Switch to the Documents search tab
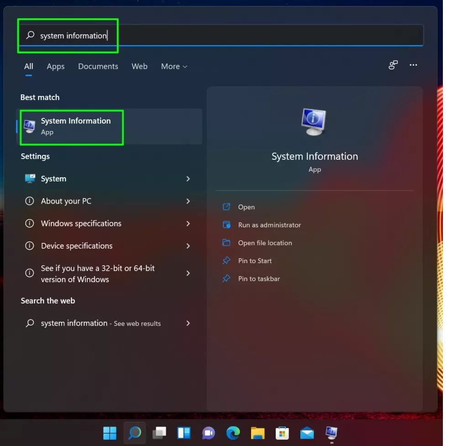Screen dimensions: 468x446 98,66
